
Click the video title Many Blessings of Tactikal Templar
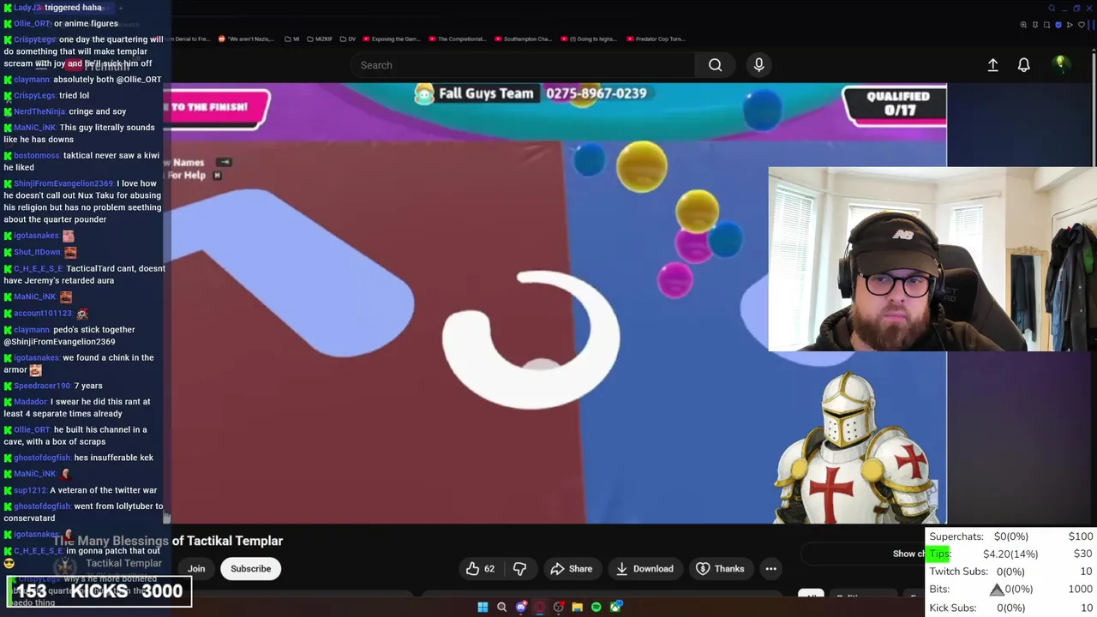[168, 541]
